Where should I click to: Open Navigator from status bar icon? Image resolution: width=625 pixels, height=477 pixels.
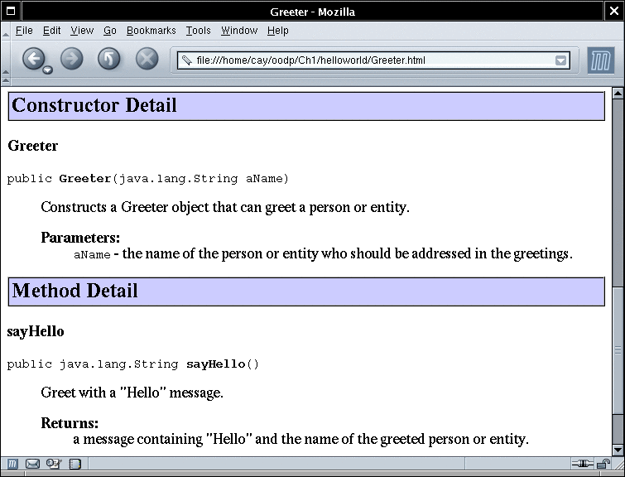pos(13,464)
